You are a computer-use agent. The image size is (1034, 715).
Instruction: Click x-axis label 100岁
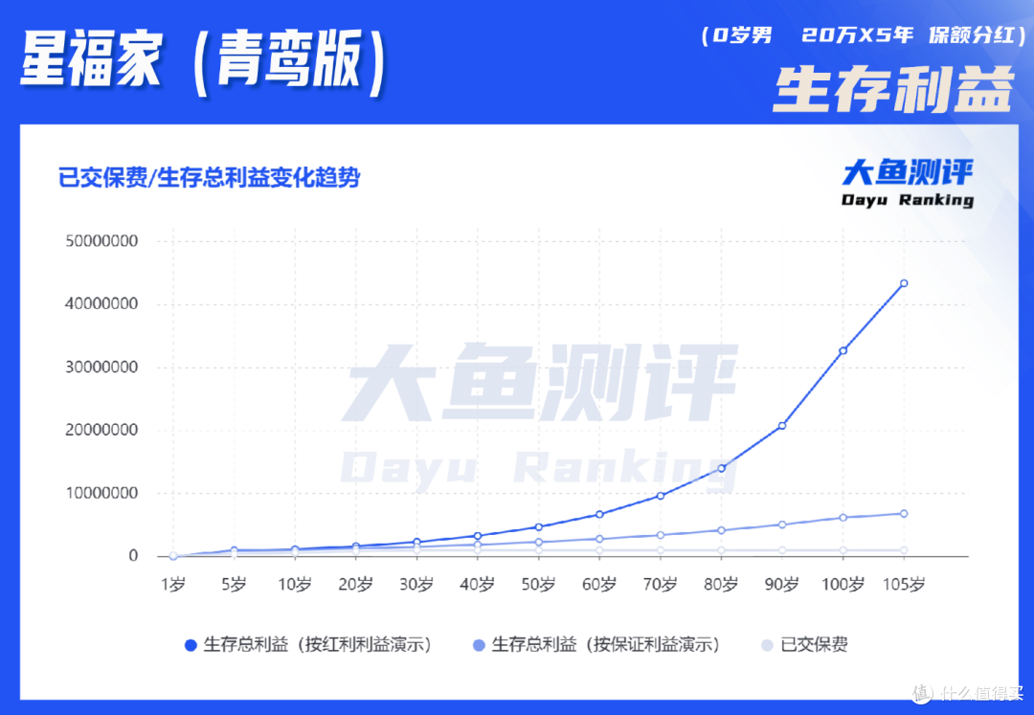843,584
